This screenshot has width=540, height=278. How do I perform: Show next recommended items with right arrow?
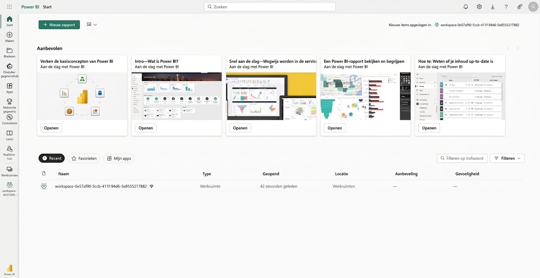tap(518, 48)
